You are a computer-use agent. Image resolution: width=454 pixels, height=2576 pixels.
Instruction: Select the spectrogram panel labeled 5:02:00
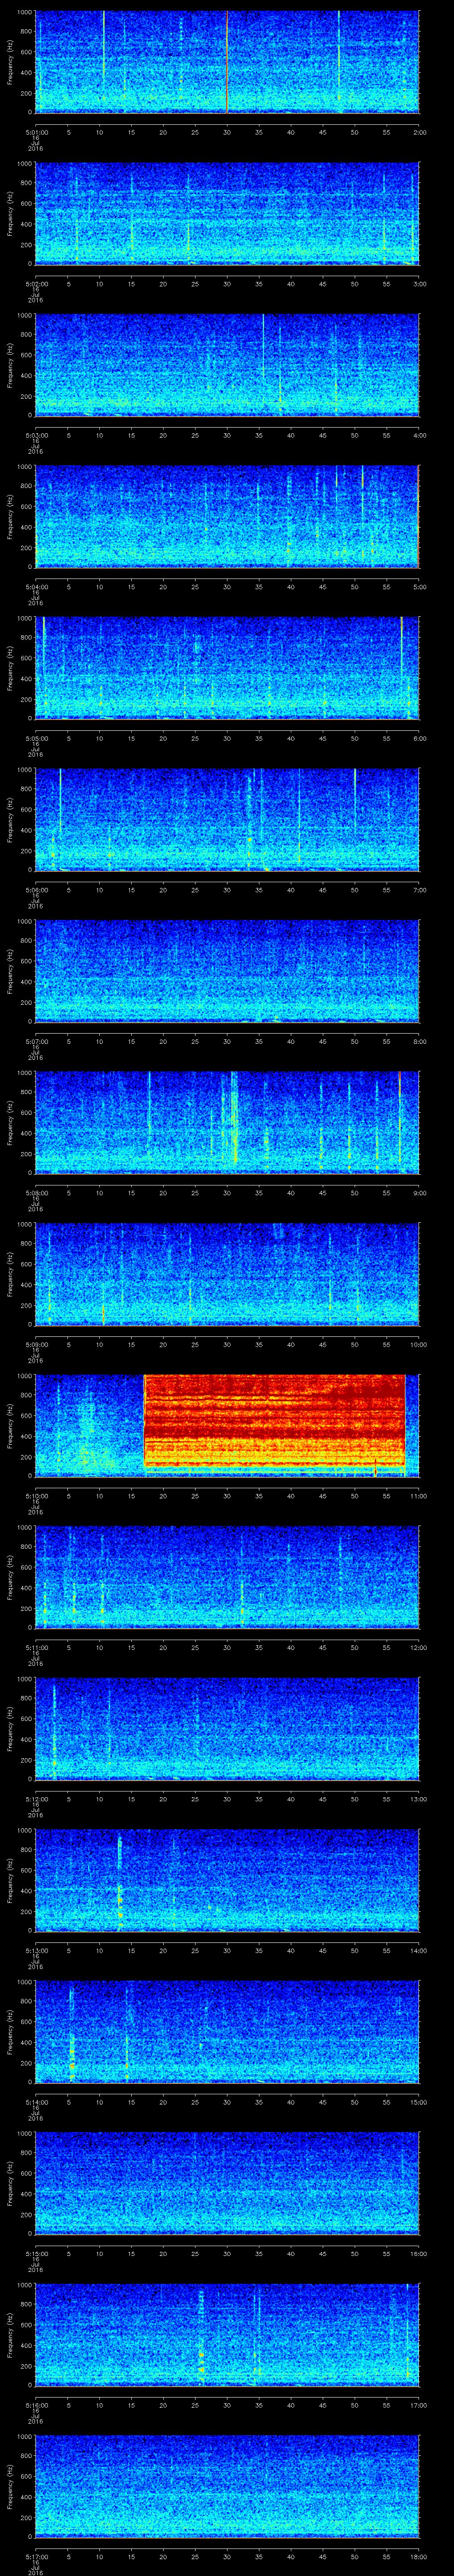(x=227, y=214)
